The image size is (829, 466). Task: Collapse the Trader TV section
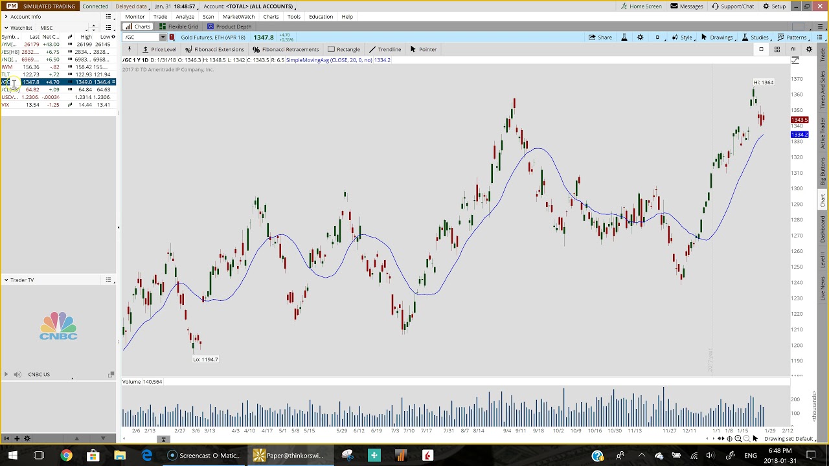click(x=6, y=280)
